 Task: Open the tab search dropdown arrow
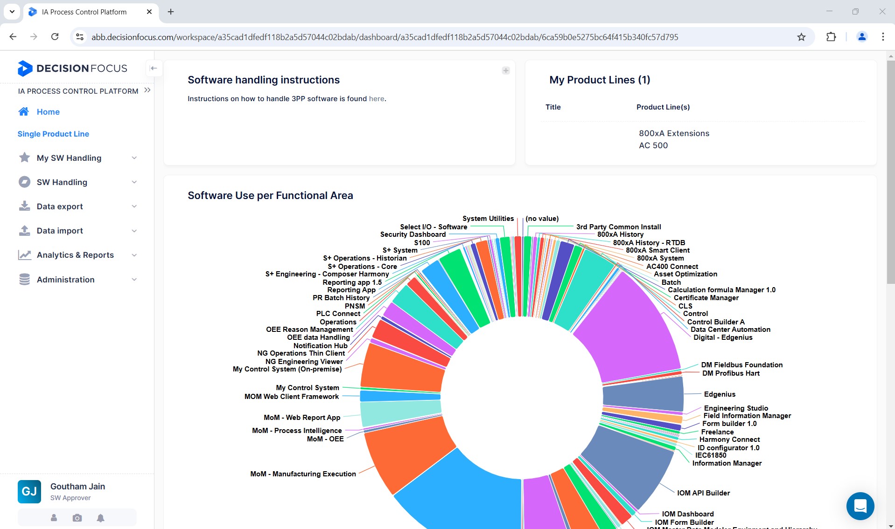click(12, 12)
